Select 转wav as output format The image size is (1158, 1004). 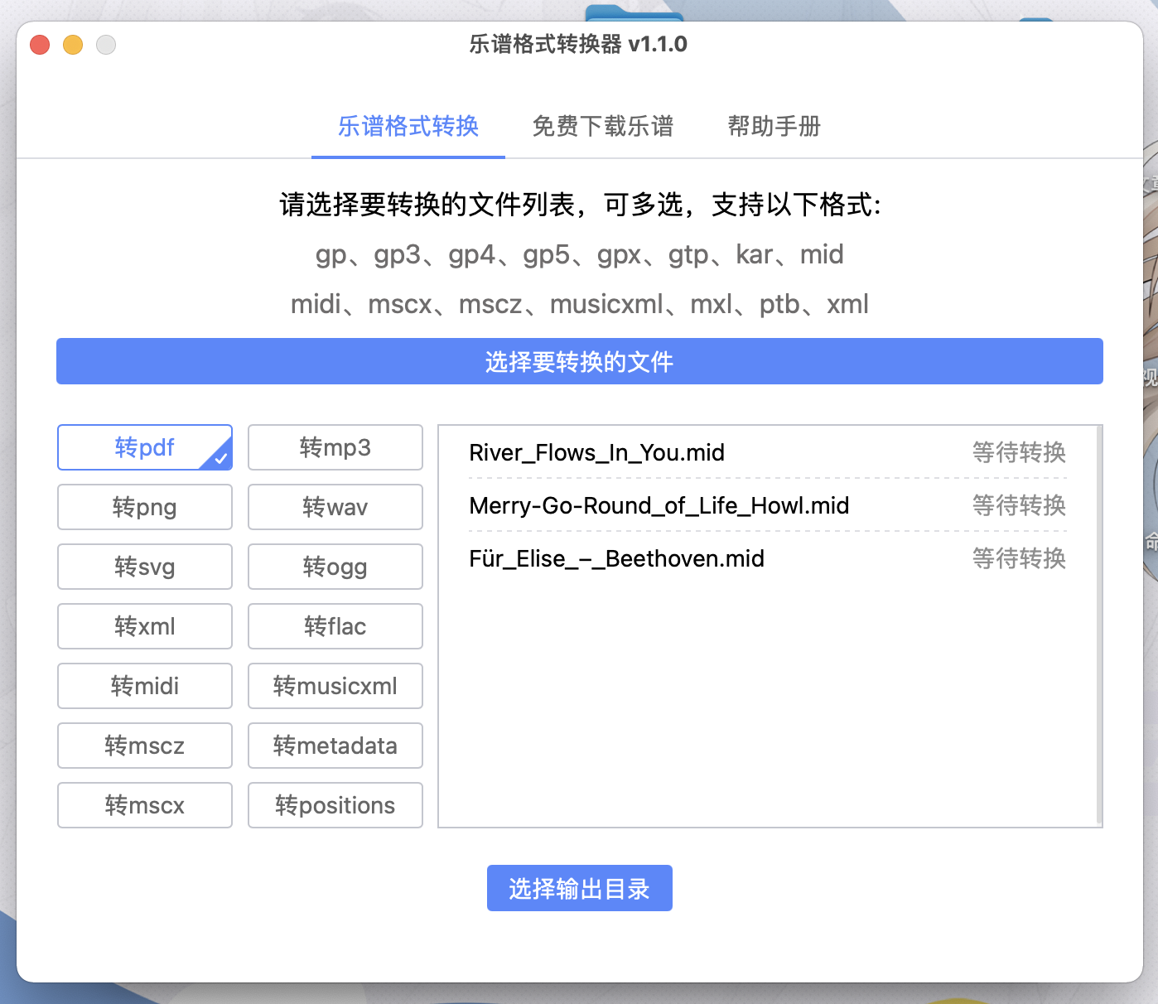[x=335, y=507]
